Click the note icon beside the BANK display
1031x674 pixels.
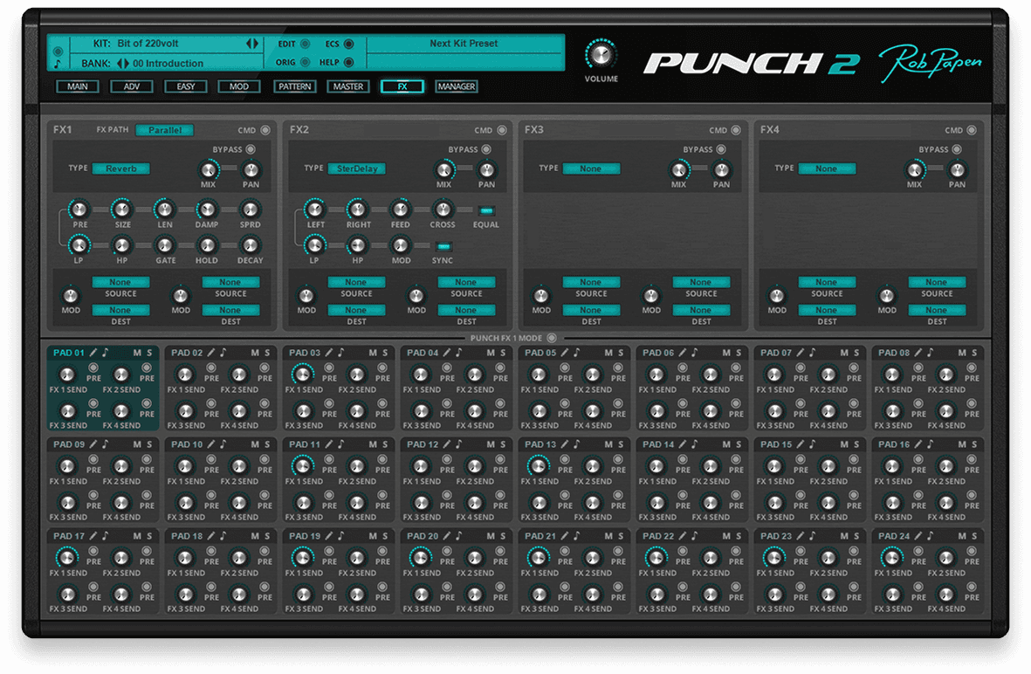[58, 63]
